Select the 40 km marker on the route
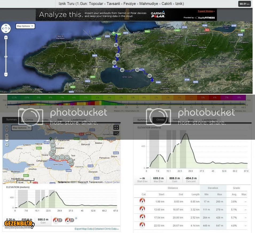Image resolution: width=255 pixels, height=234 pixels. point(122,70)
